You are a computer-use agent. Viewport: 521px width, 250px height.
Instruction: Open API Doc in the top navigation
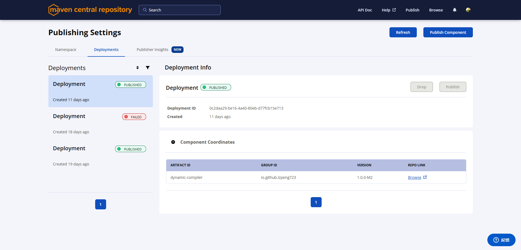tap(365, 10)
